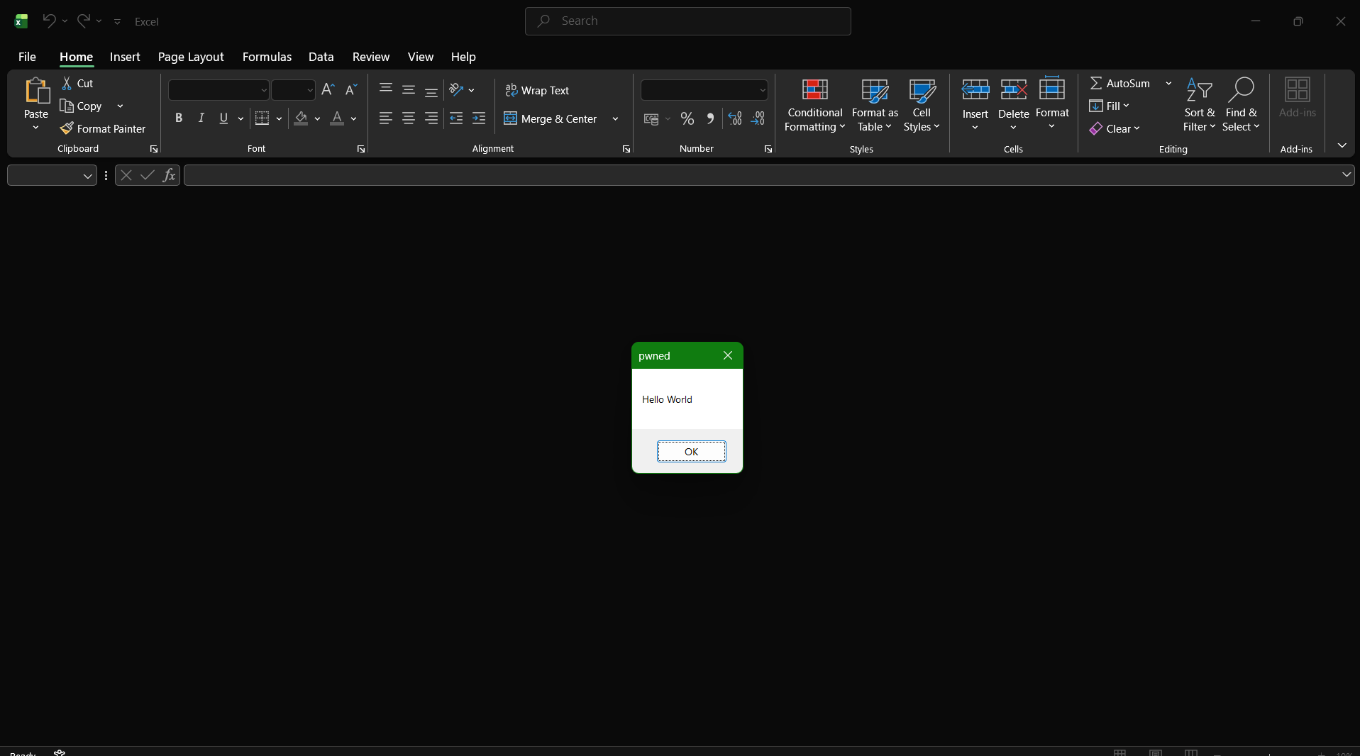Click the Percent Style icon
This screenshot has width=1360, height=756.
point(687,119)
